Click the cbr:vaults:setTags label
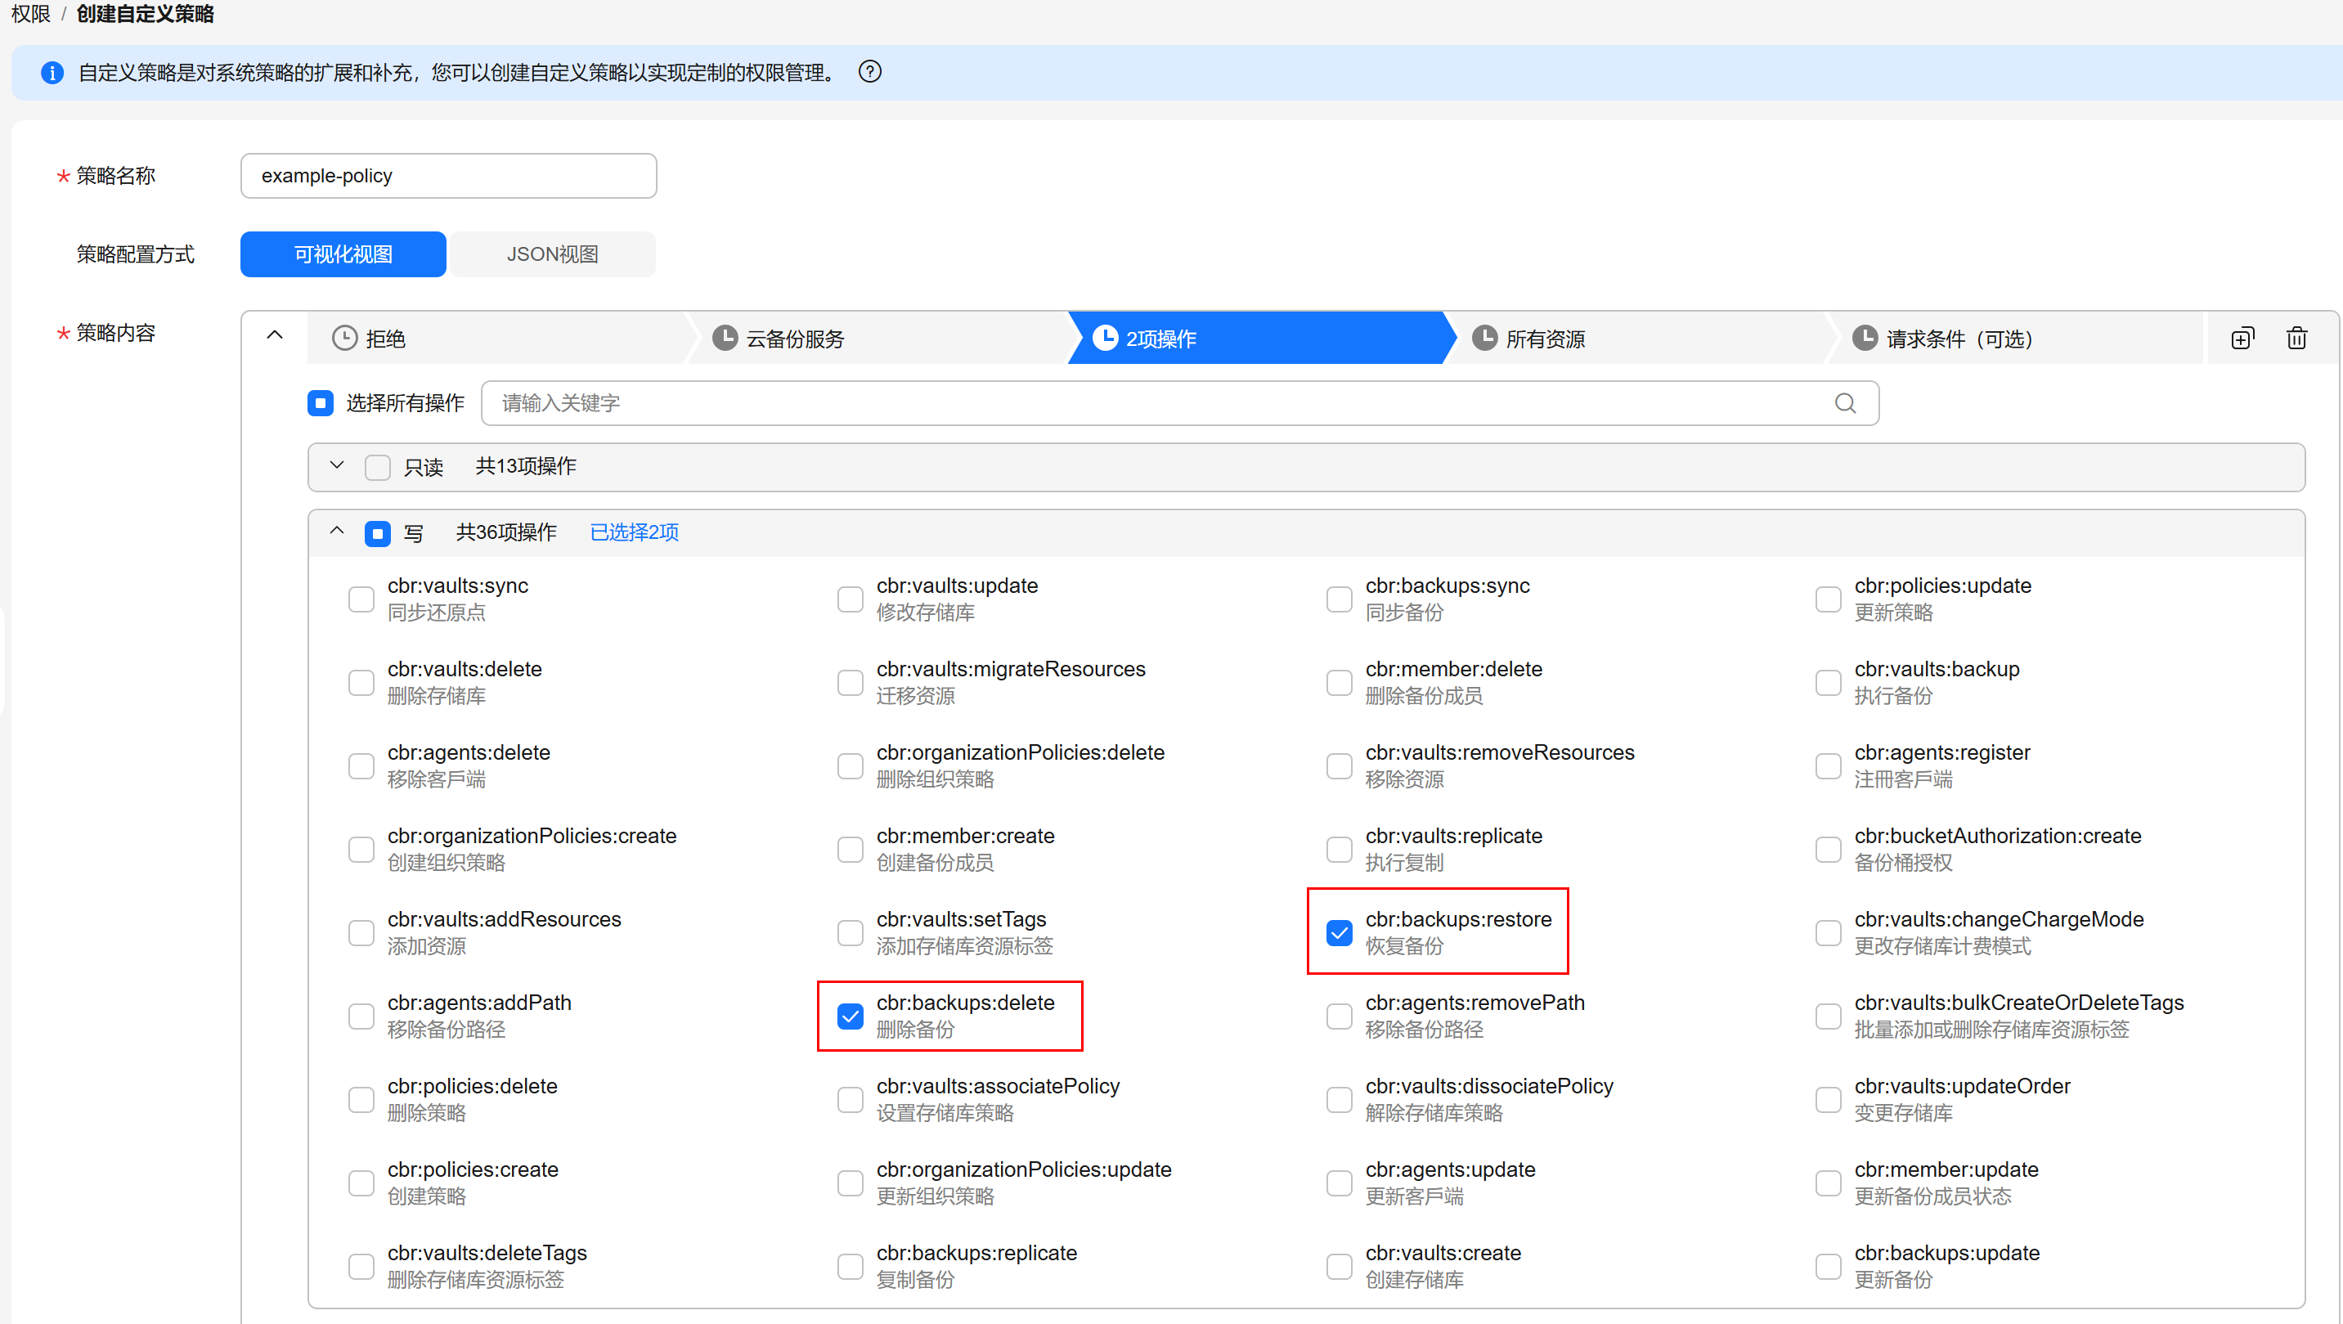Image resolution: width=2343 pixels, height=1324 pixels. click(x=962, y=919)
